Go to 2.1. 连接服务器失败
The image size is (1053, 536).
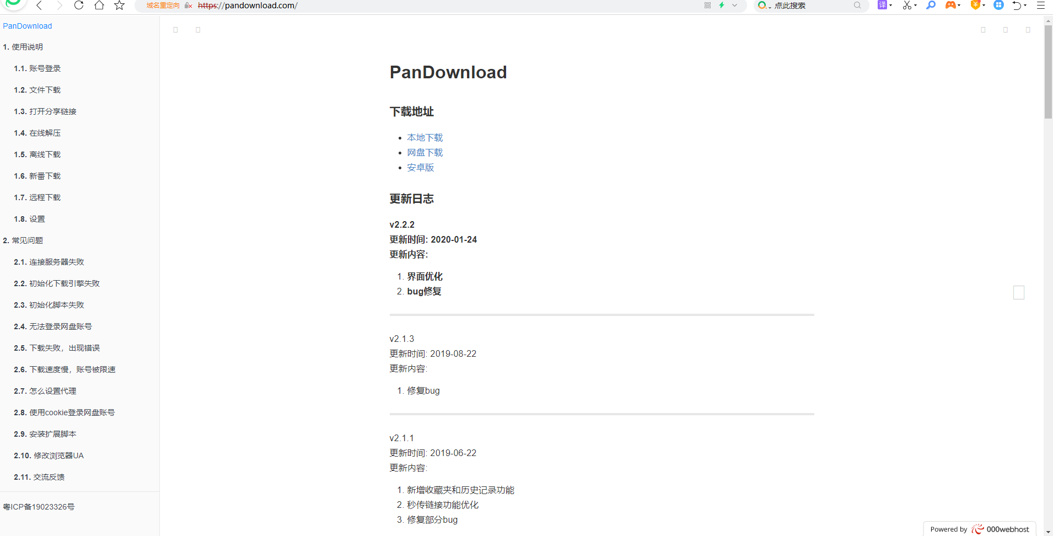coord(49,262)
